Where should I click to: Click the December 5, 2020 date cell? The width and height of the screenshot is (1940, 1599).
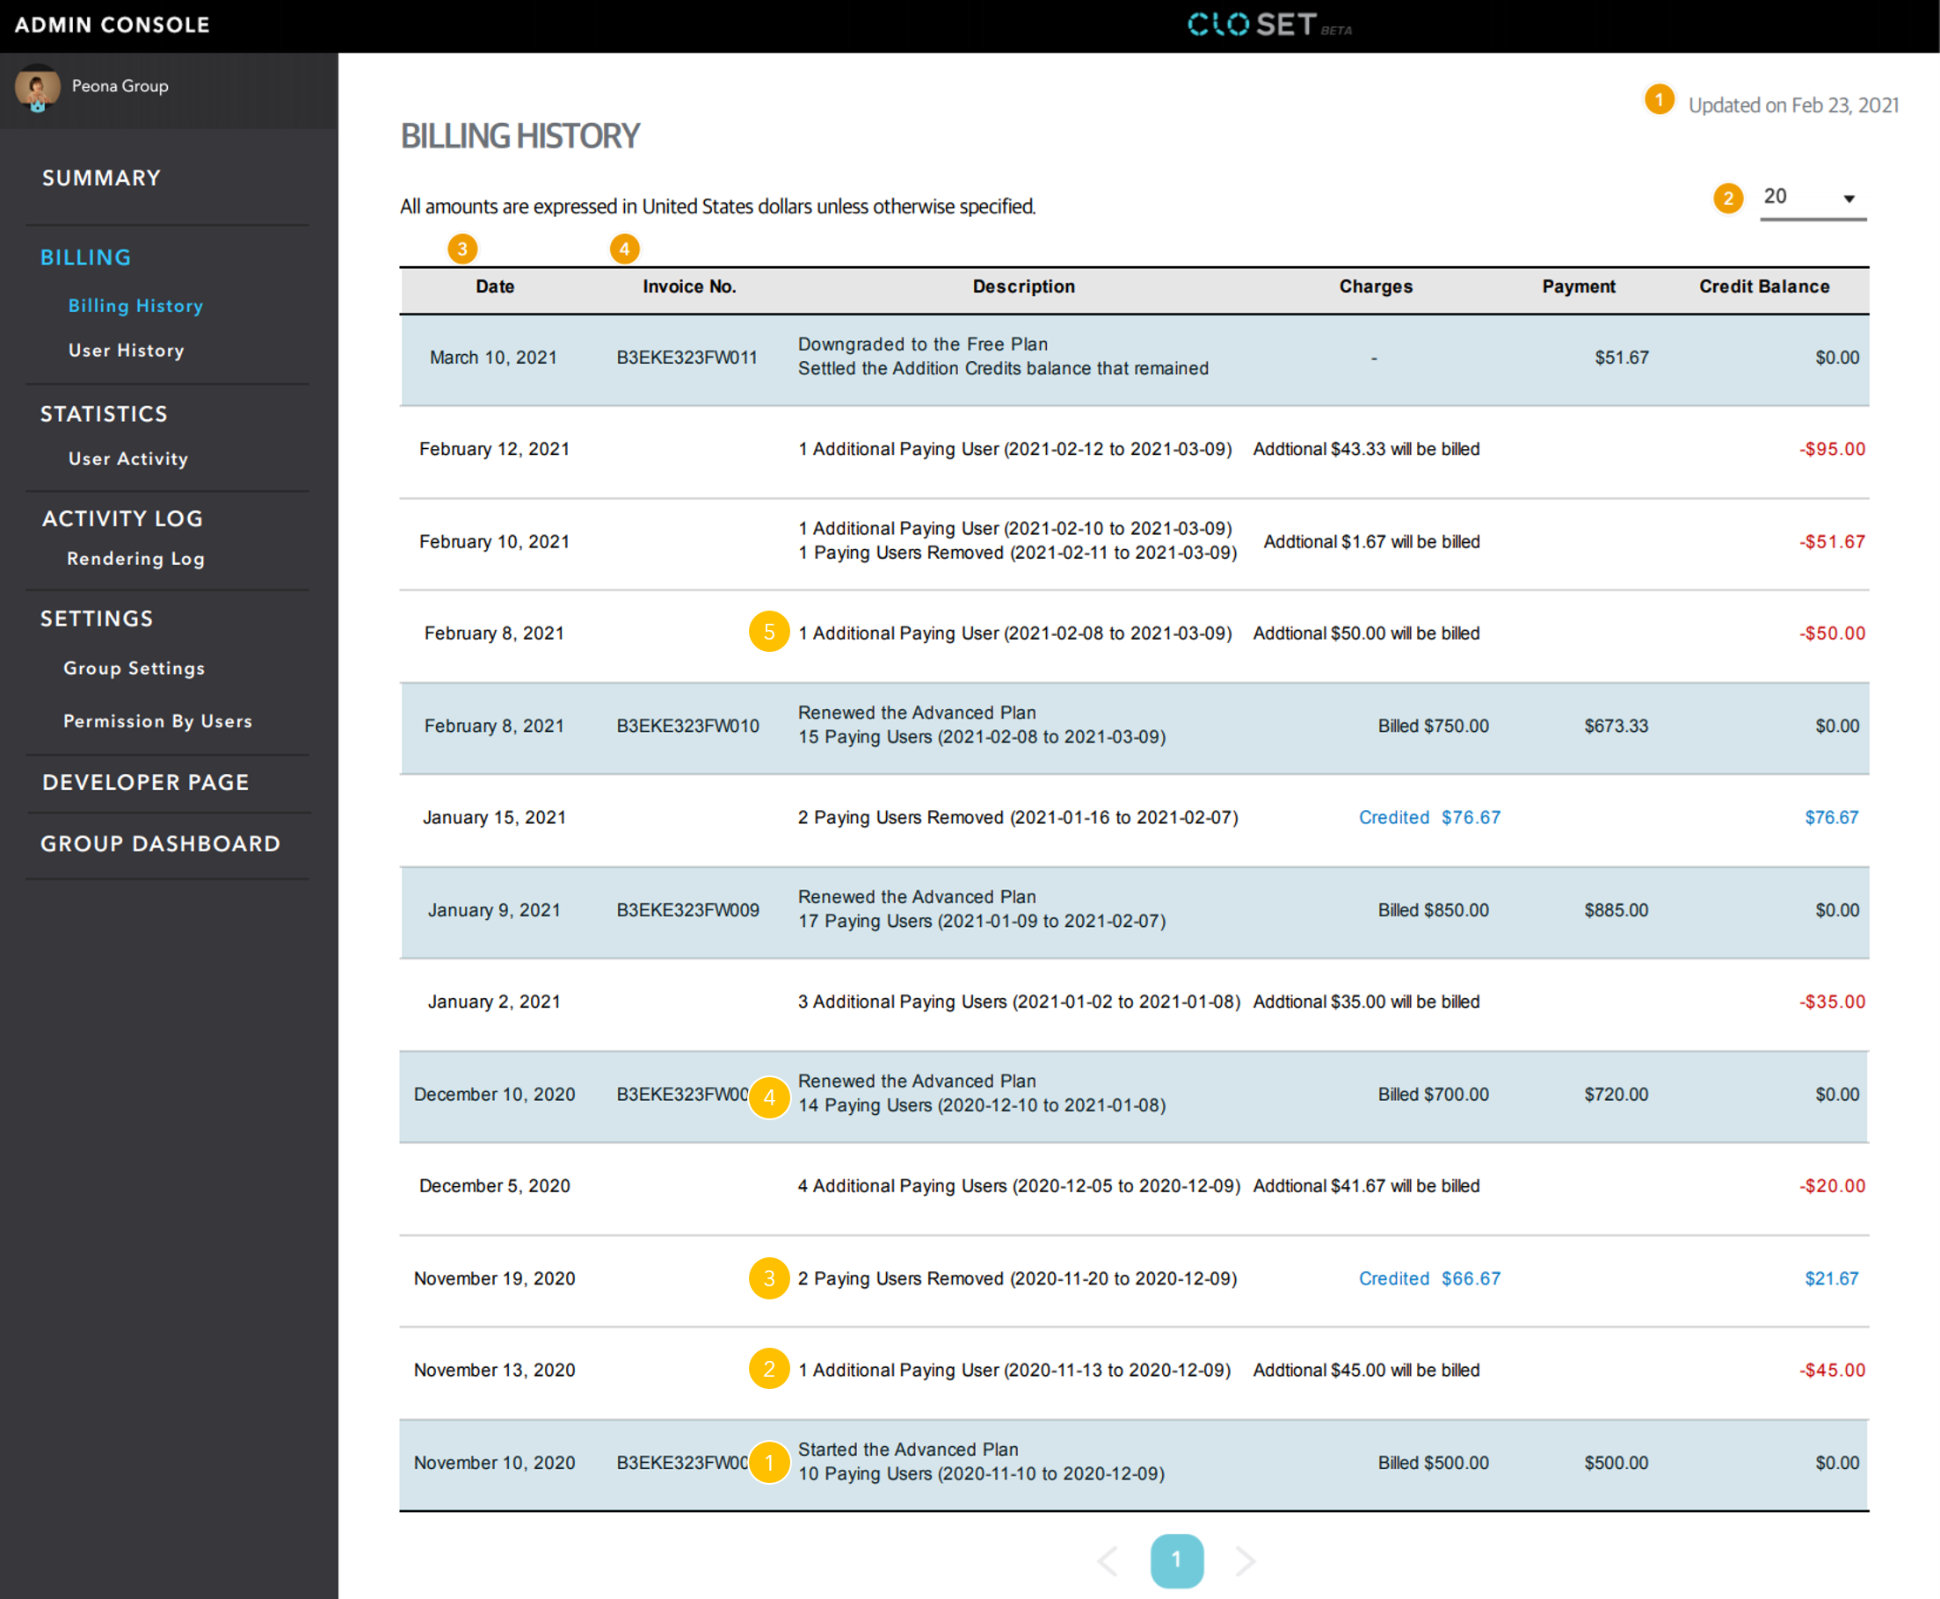[494, 1186]
